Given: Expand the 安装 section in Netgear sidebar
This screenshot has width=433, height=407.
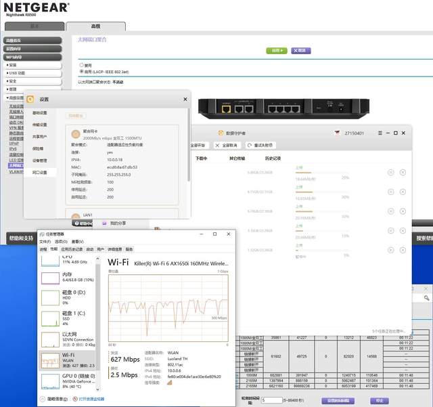Looking at the screenshot, I should point(32,65).
